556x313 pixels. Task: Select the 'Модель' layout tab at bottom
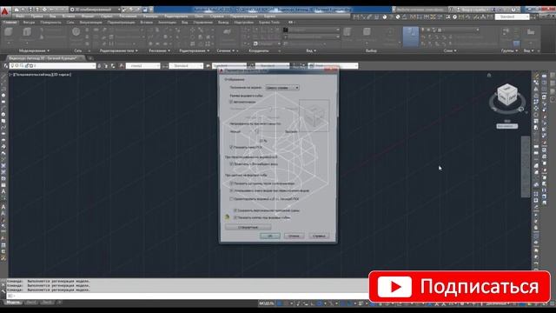pyautogui.click(x=14, y=303)
